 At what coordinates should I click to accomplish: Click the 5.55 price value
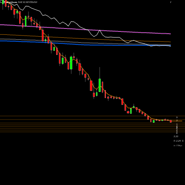(176, 136)
